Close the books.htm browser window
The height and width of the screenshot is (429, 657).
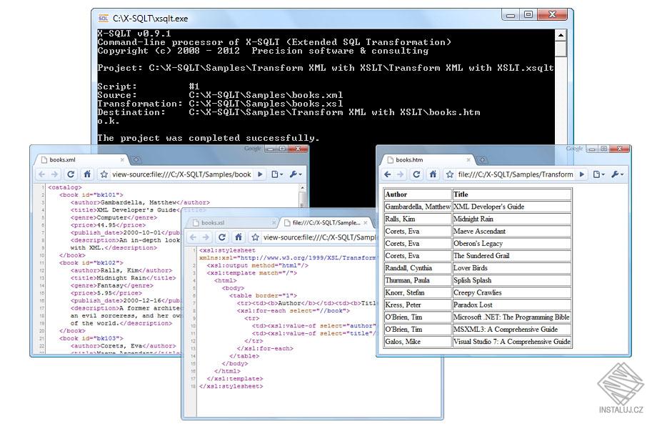(x=619, y=149)
